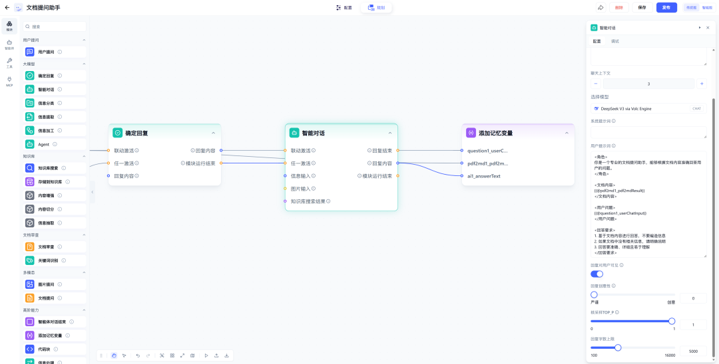719x364 pixels.
Task: Open the MCP sidebar section
Action: pos(9,82)
